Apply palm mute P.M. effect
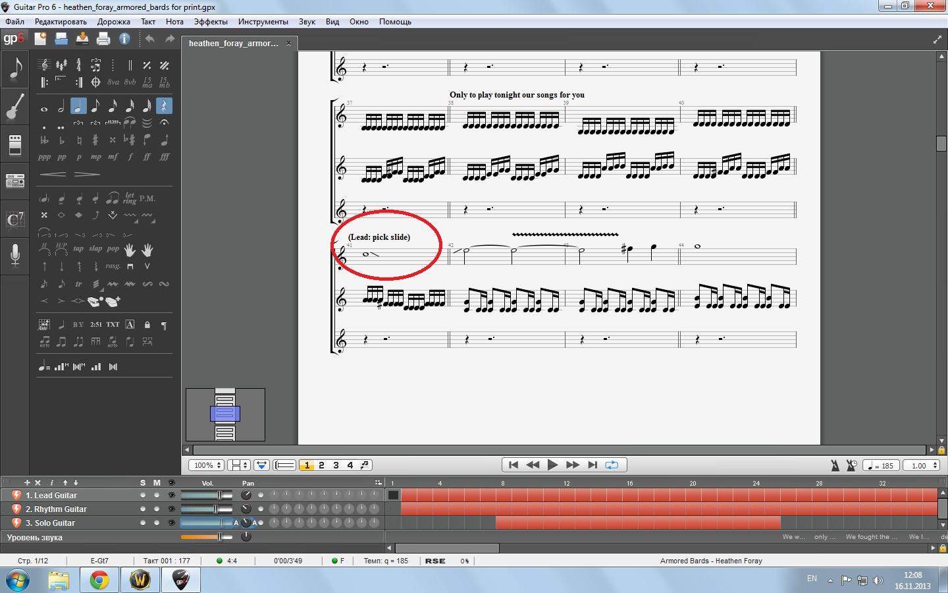The image size is (948, 593). [147, 198]
